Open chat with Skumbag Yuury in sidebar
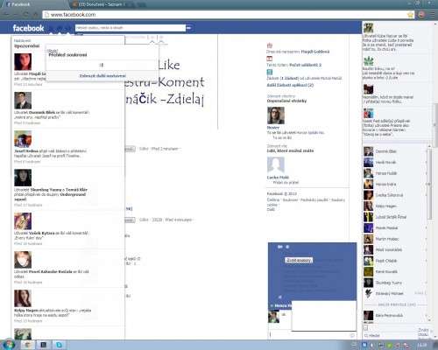This screenshot has width=438, height=350. pos(395,283)
